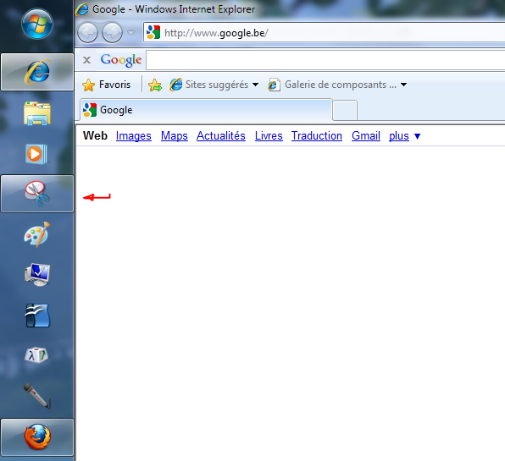Click the Forward navigation button
The width and height of the screenshot is (505, 461).
click(x=112, y=32)
